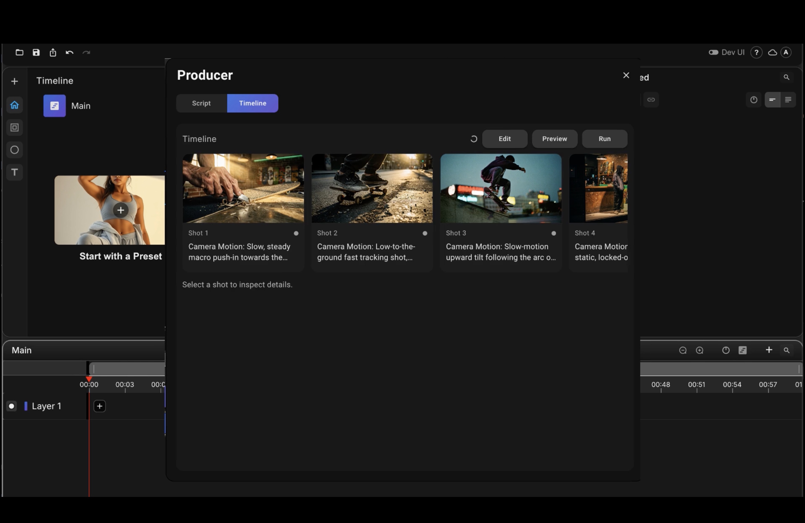Click the Start with a Preset thumbnail
Image resolution: width=805 pixels, height=523 pixels.
click(110, 210)
